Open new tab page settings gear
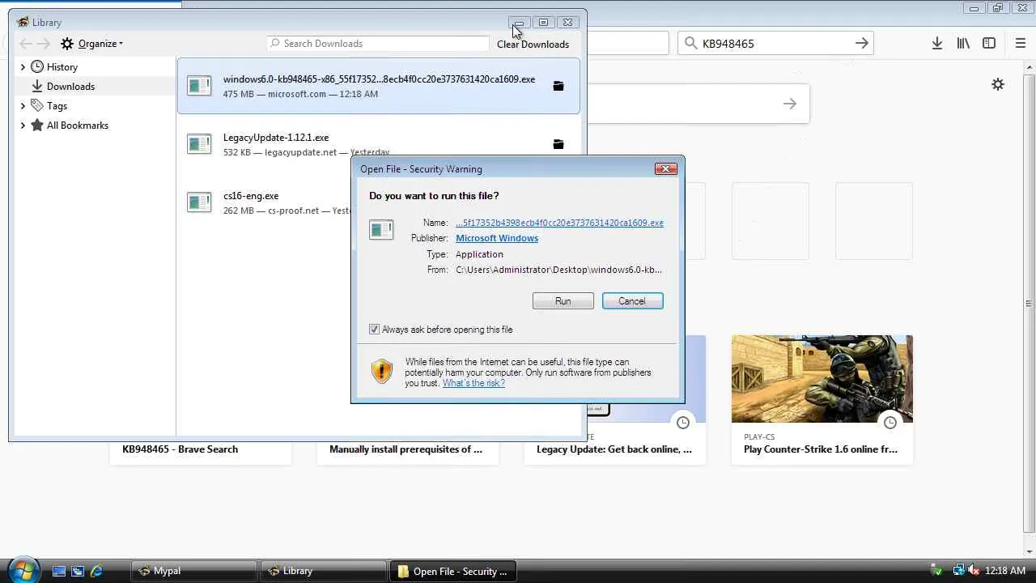 coord(998,84)
